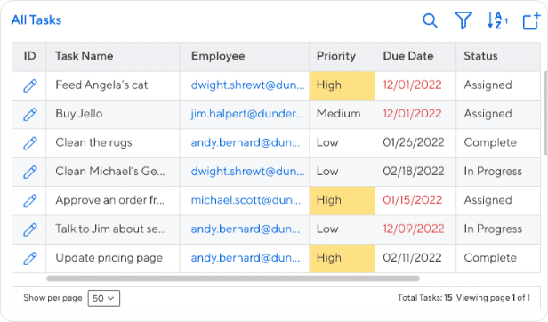Edit the Update pricing page task
Screen dimensions: 548x322
30,258
